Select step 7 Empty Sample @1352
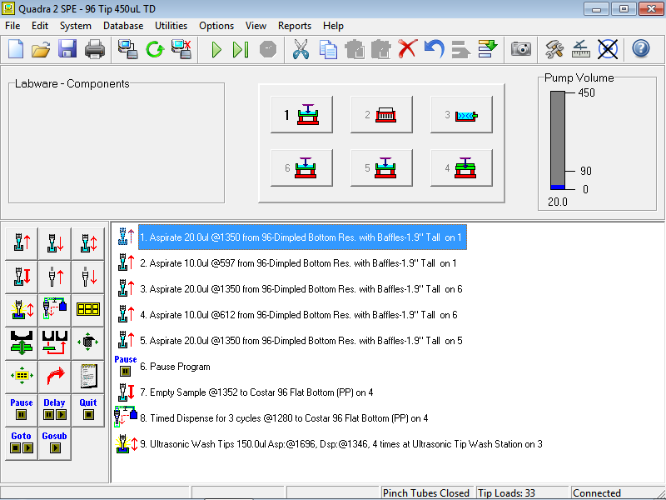Viewport: 666px width, 500px height. 256,392
